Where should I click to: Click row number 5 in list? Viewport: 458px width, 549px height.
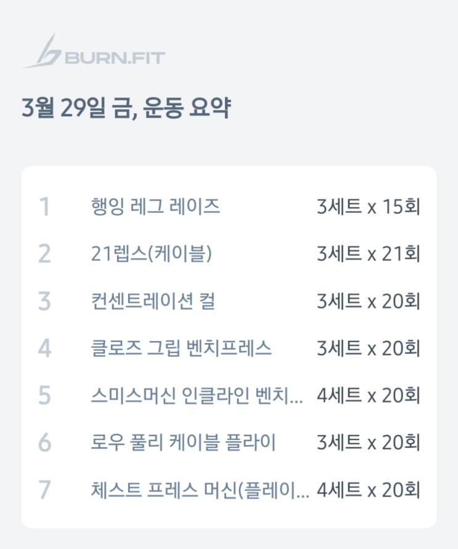coord(43,396)
